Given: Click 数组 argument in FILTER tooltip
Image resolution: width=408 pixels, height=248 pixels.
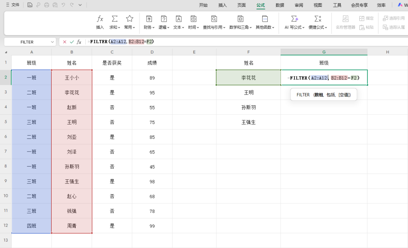Looking at the screenshot, I should point(318,95).
